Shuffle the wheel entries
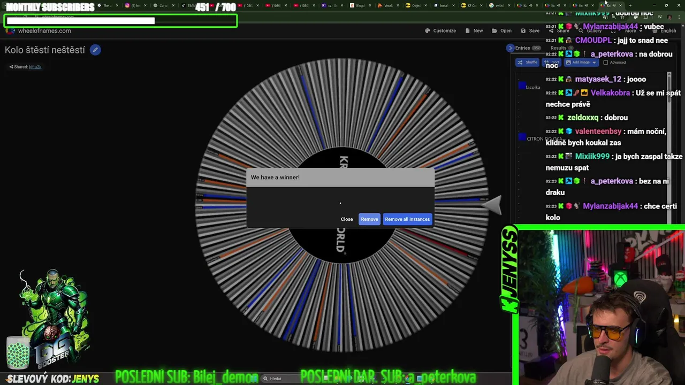This screenshot has width=685, height=385. (x=528, y=62)
